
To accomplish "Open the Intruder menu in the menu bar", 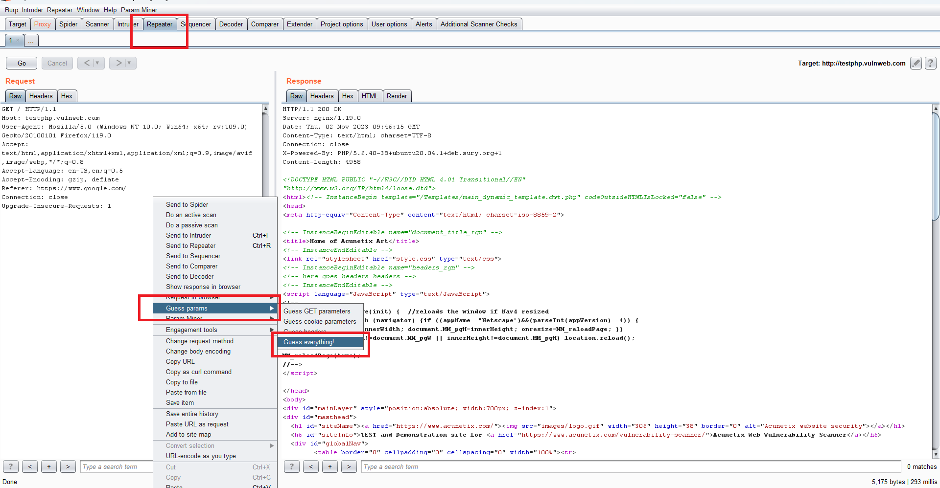I will 32,10.
